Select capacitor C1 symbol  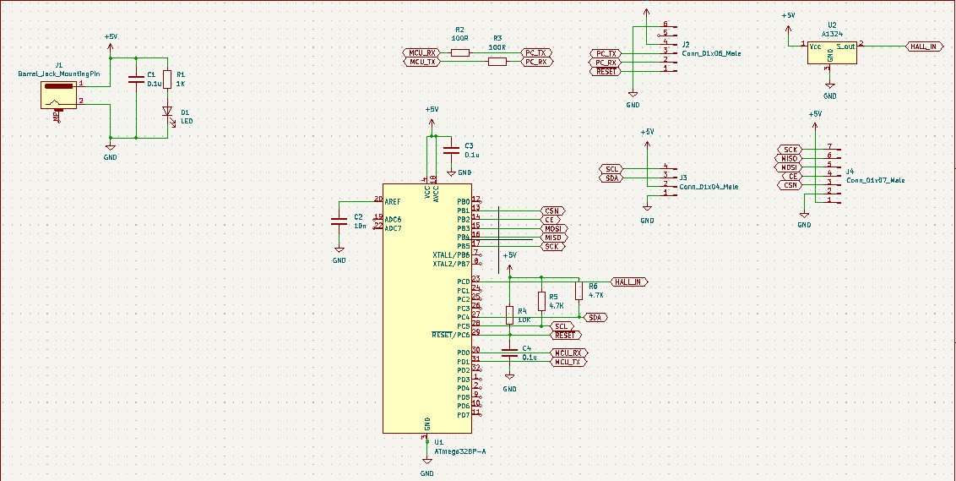pos(137,79)
